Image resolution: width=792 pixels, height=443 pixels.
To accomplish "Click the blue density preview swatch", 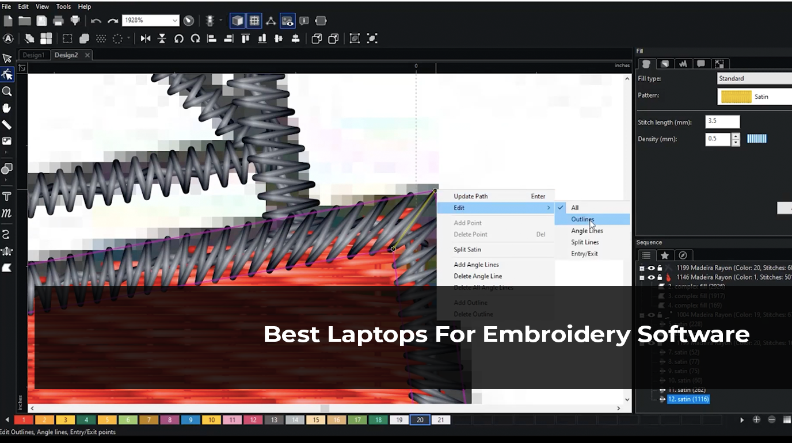I will tap(757, 139).
